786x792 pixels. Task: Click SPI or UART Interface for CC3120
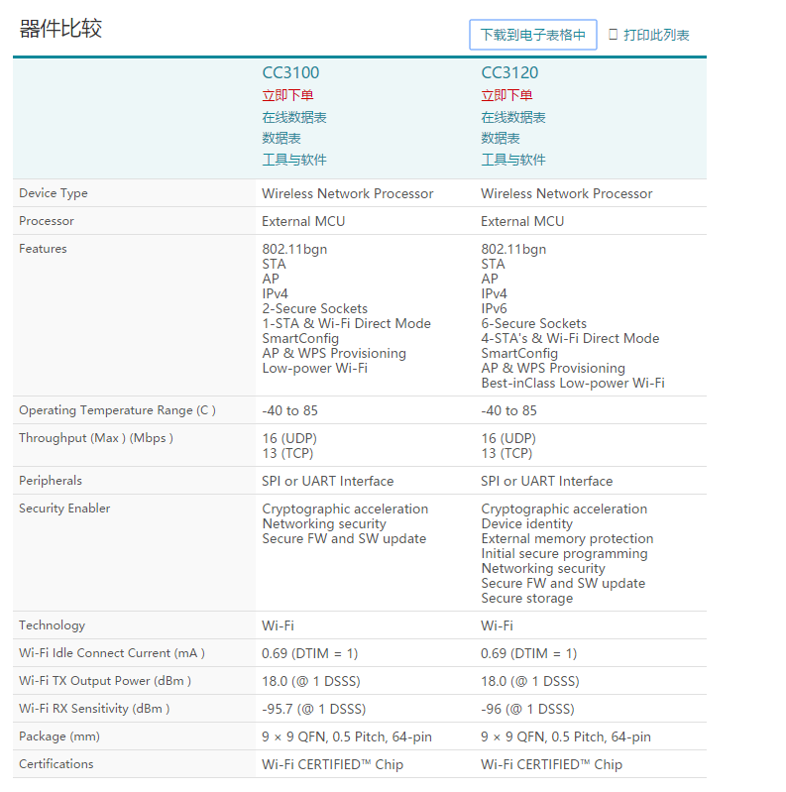coord(546,481)
